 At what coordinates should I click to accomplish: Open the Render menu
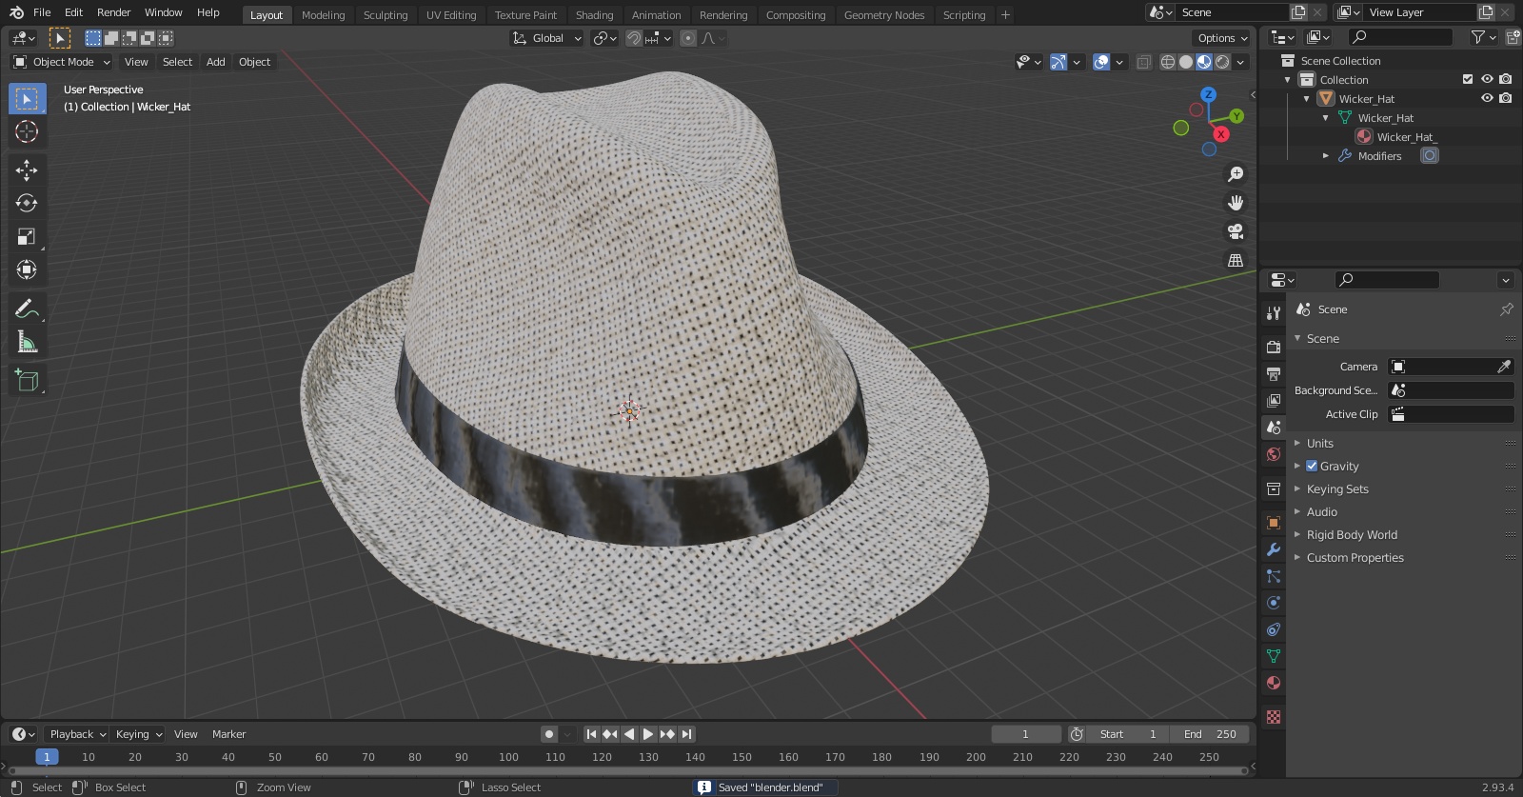click(x=113, y=12)
